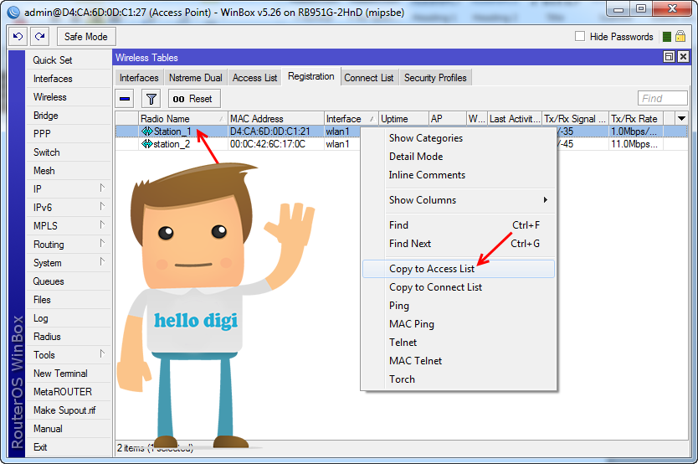Click the green status indicator square
This screenshot has width=698, height=464.
coord(667,37)
